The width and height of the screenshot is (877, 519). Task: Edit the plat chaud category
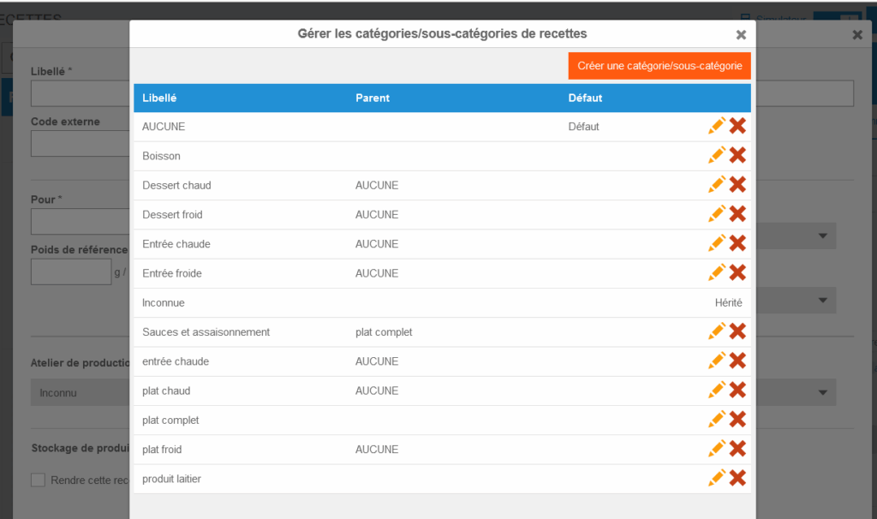click(x=717, y=390)
